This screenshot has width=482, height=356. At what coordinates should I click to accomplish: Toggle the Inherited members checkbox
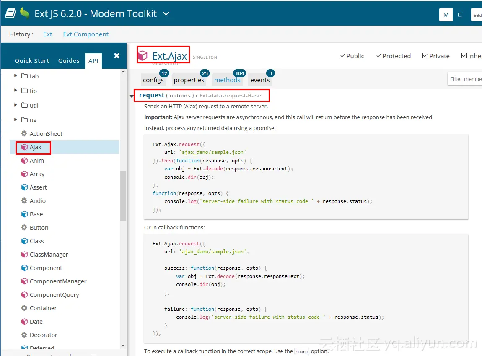464,56
